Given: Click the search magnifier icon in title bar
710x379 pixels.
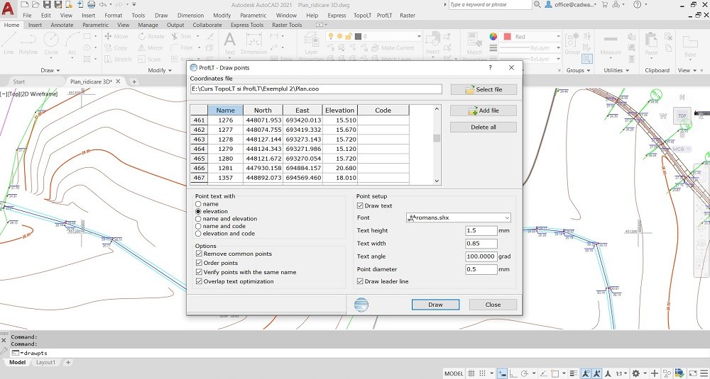Looking at the screenshot, I should tap(537, 4).
